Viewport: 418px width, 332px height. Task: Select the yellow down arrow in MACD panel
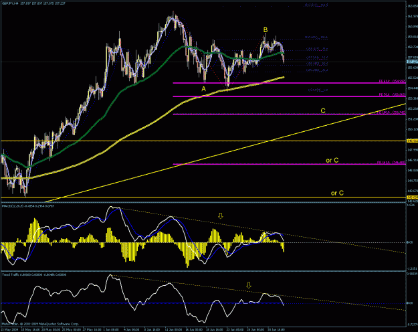220,216
